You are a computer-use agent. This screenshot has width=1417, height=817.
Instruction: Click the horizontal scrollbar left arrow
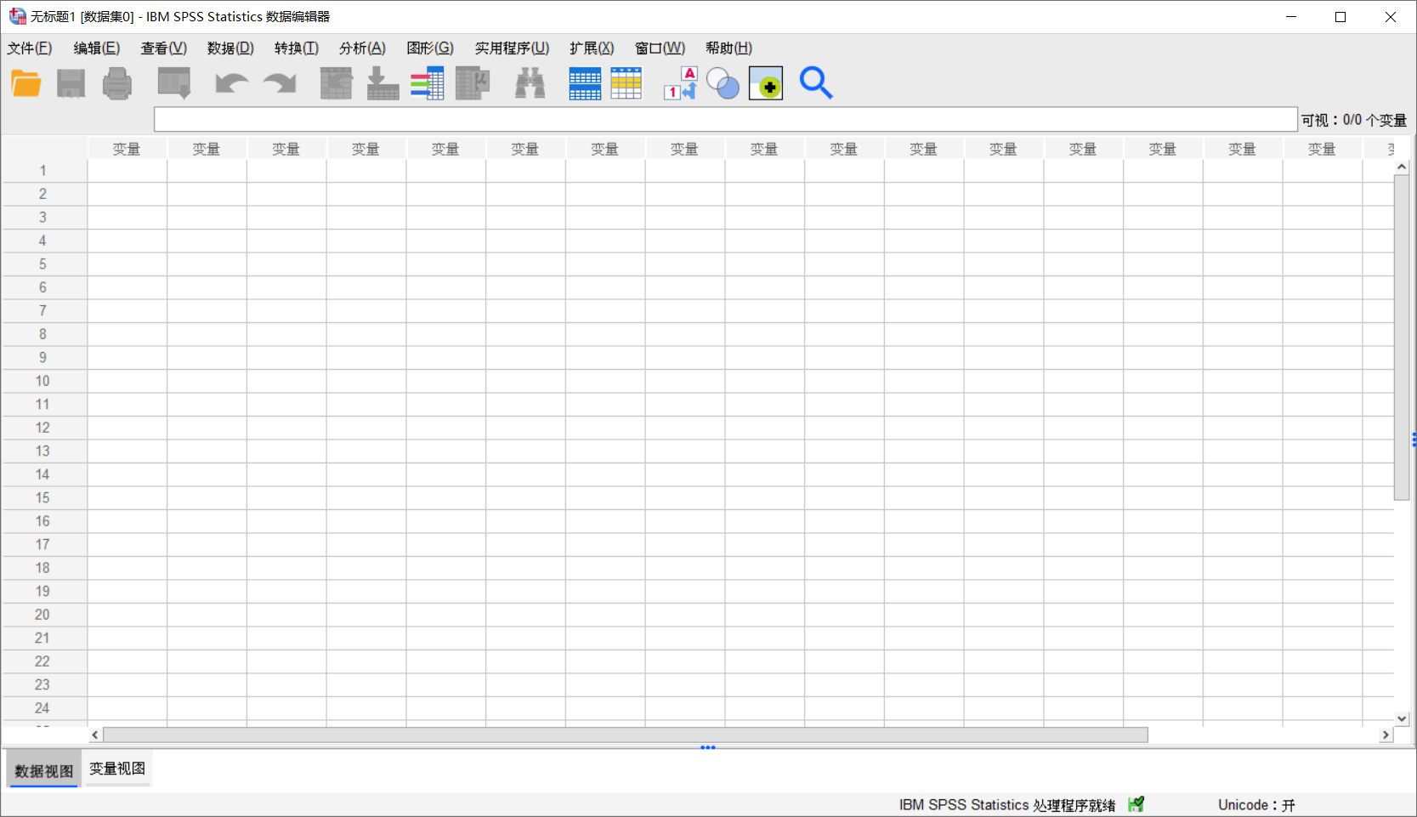click(95, 735)
